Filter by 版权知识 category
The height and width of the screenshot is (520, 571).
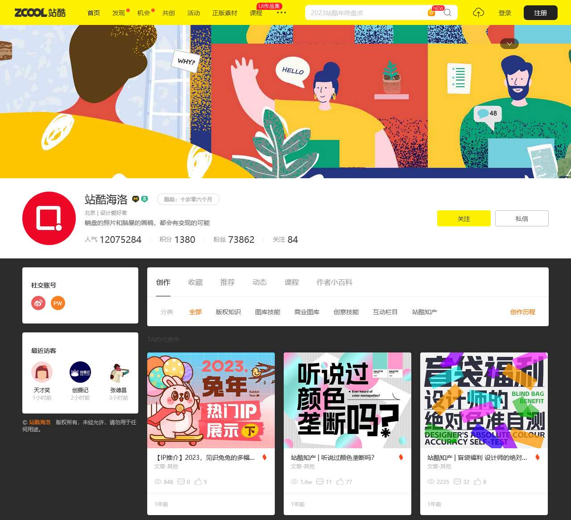tap(228, 312)
